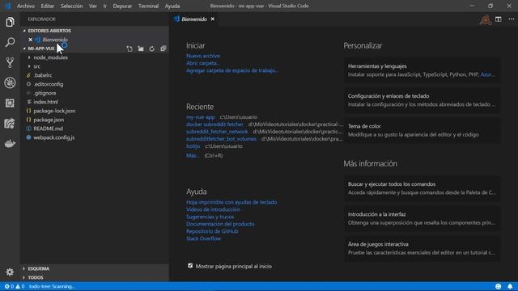The height and width of the screenshot is (291, 518).
Task: Open the Source Control view
Action: coord(10,62)
